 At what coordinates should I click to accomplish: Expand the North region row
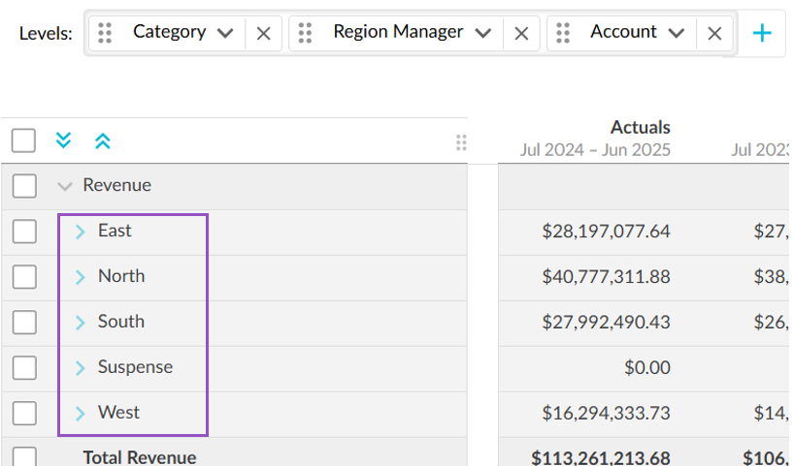point(81,277)
